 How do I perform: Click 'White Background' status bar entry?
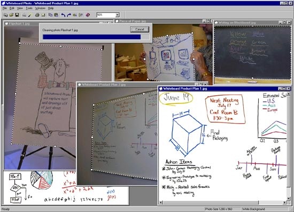[x=253, y=209]
